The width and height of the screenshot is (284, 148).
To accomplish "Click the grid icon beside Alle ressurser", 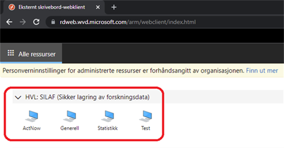I will (x=11, y=53).
